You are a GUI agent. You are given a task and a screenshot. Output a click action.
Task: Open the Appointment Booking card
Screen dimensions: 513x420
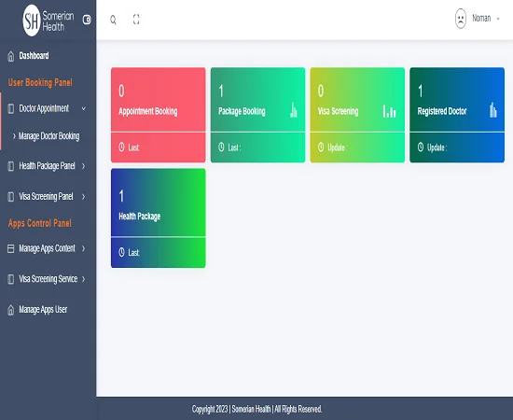(159, 115)
